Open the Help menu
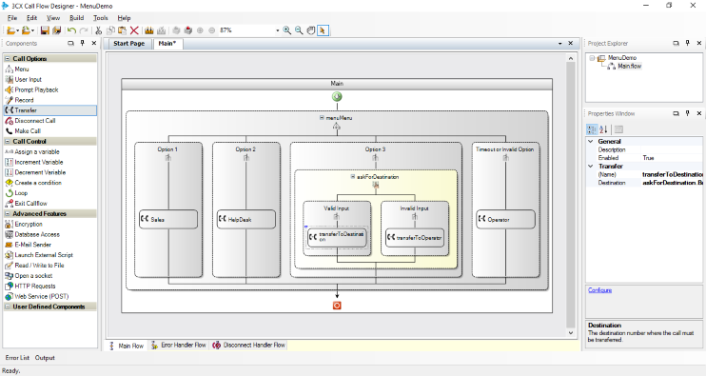 (x=124, y=18)
